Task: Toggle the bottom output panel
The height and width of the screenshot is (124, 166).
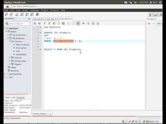Action: pyautogui.click(x=156, y=14)
